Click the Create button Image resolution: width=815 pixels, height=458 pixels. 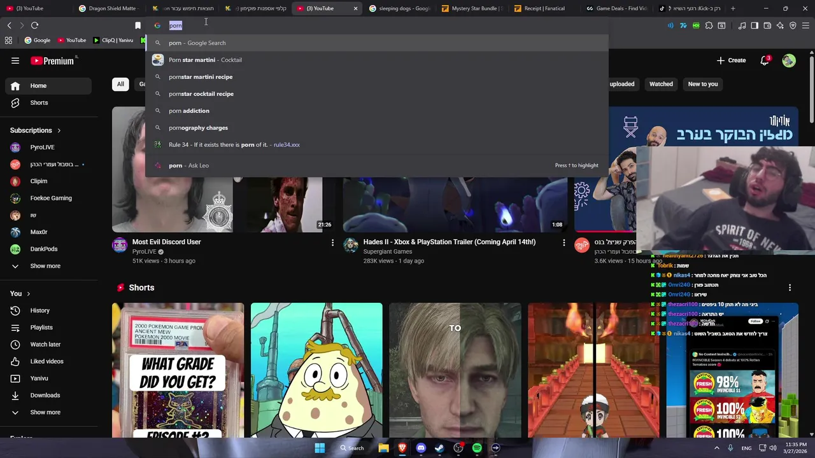731,60
